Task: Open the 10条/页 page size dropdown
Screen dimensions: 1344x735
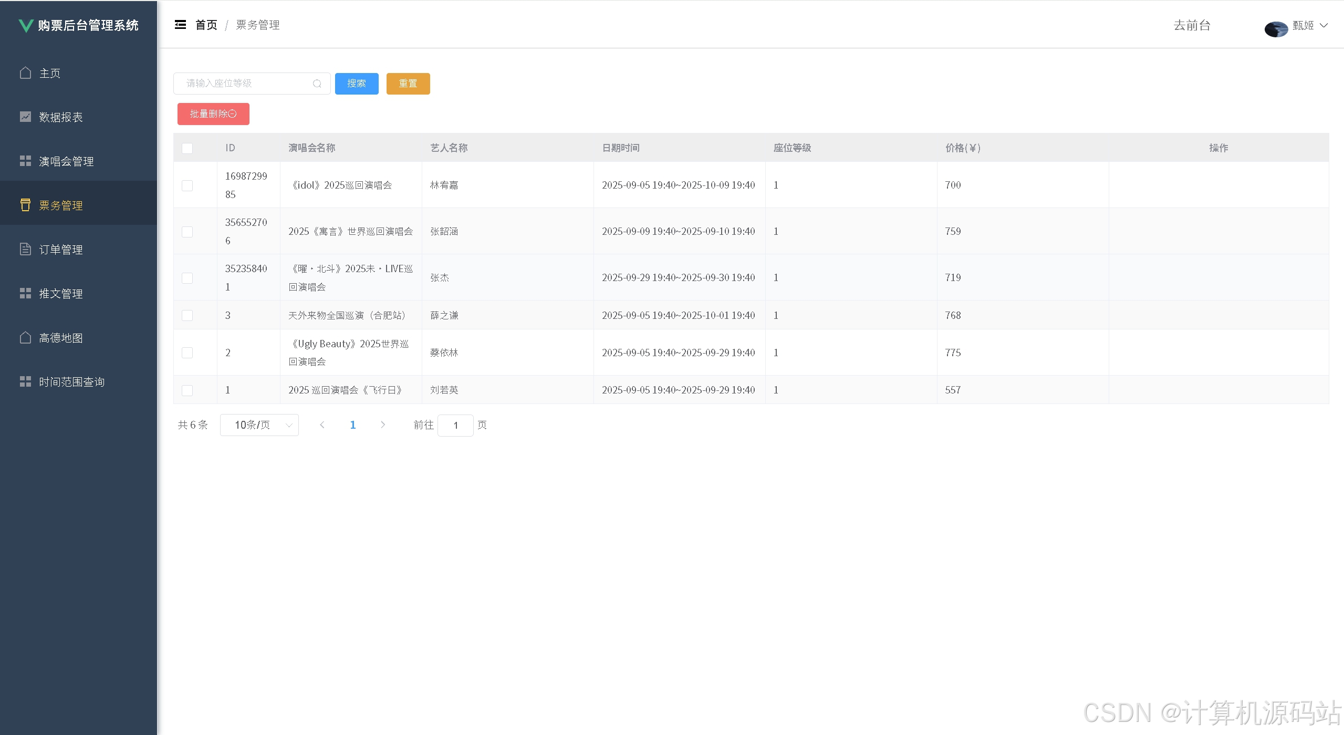Action: click(259, 425)
